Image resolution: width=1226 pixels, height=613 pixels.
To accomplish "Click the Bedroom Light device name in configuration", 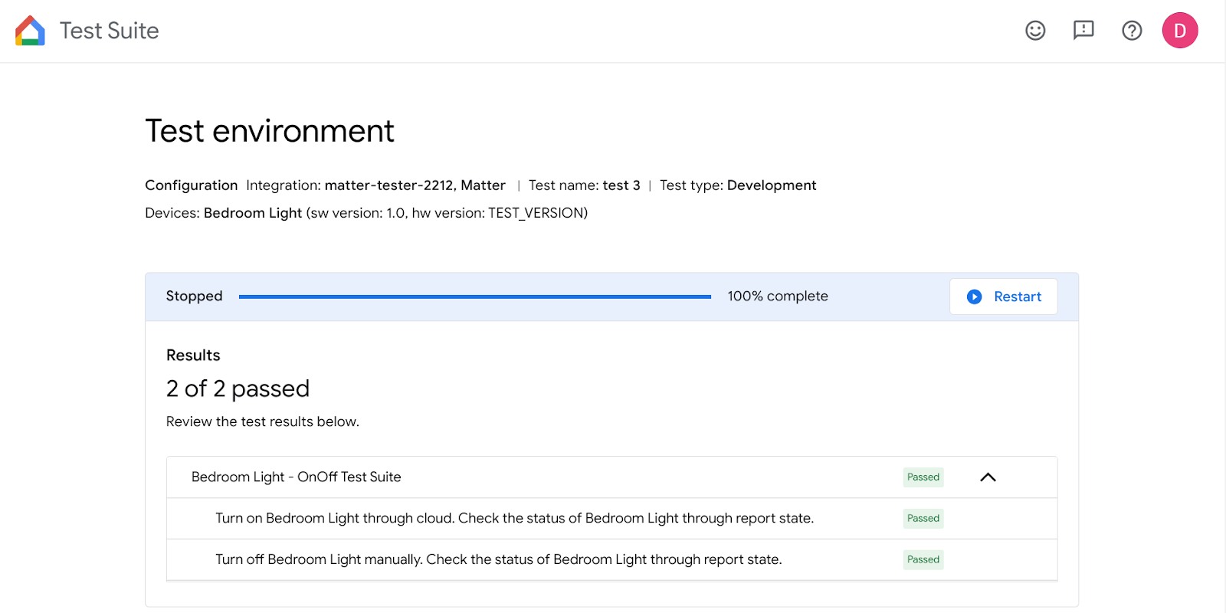I will click(252, 213).
